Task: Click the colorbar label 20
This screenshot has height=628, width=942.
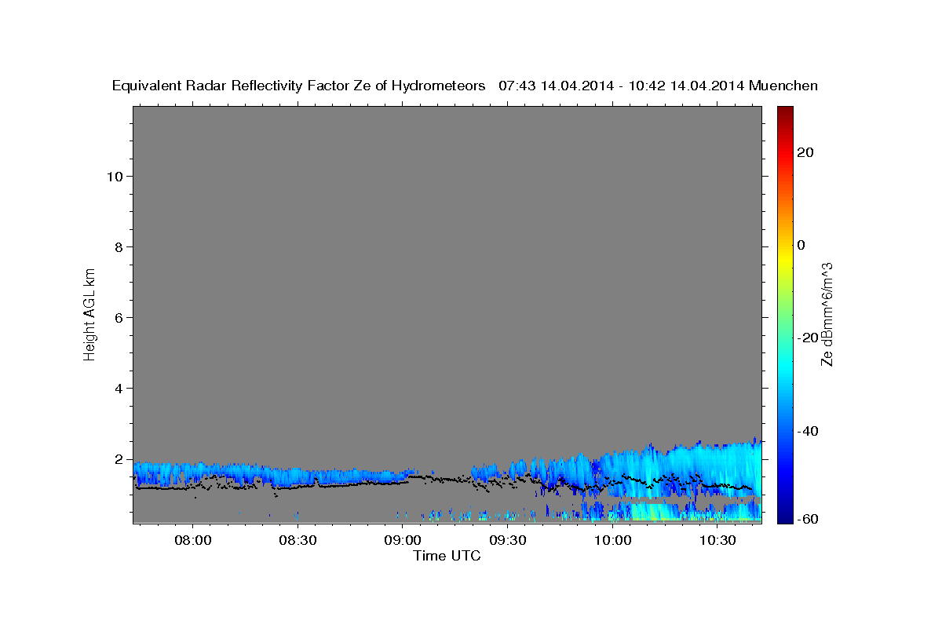Action: (x=806, y=152)
